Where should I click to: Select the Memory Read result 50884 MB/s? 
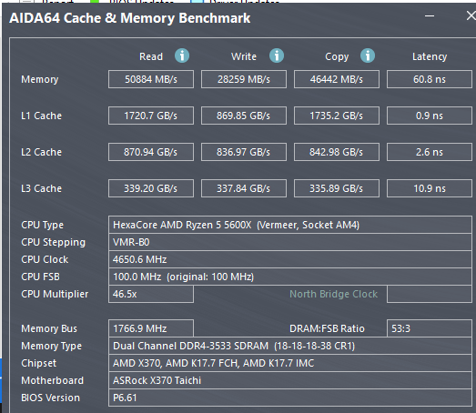pos(151,79)
